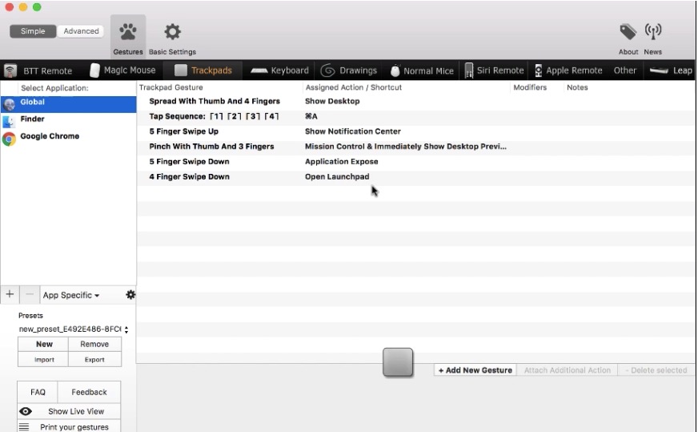The width and height of the screenshot is (698, 432).
Task: Click Show Desktop assigned action
Action: coord(332,101)
